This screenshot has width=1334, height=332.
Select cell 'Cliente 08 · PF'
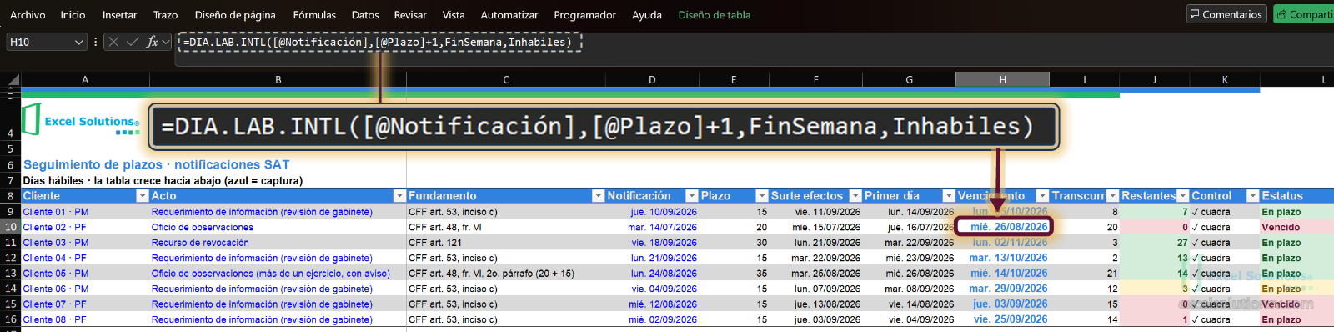tap(85, 319)
